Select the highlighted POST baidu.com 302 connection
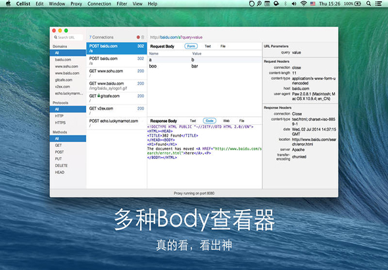The image size is (388, 270). [x=116, y=49]
